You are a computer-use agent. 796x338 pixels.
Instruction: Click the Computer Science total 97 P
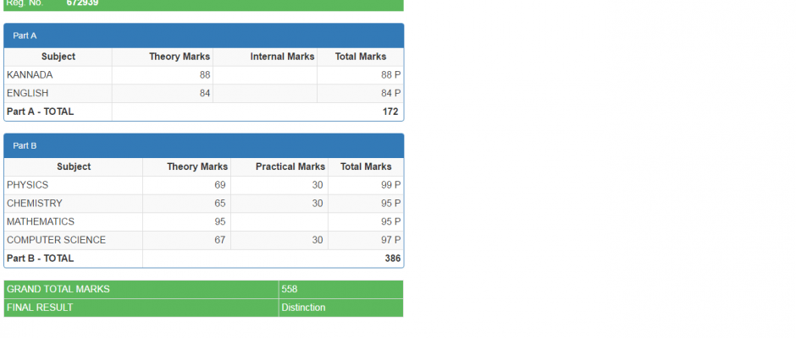(x=390, y=240)
